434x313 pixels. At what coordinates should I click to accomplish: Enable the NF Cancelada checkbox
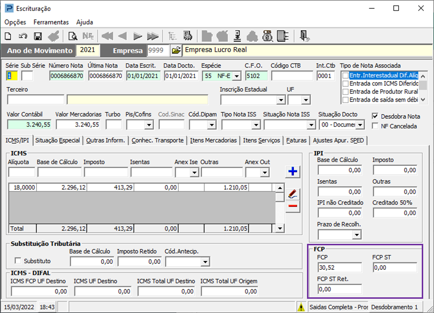tap(375, 126)
